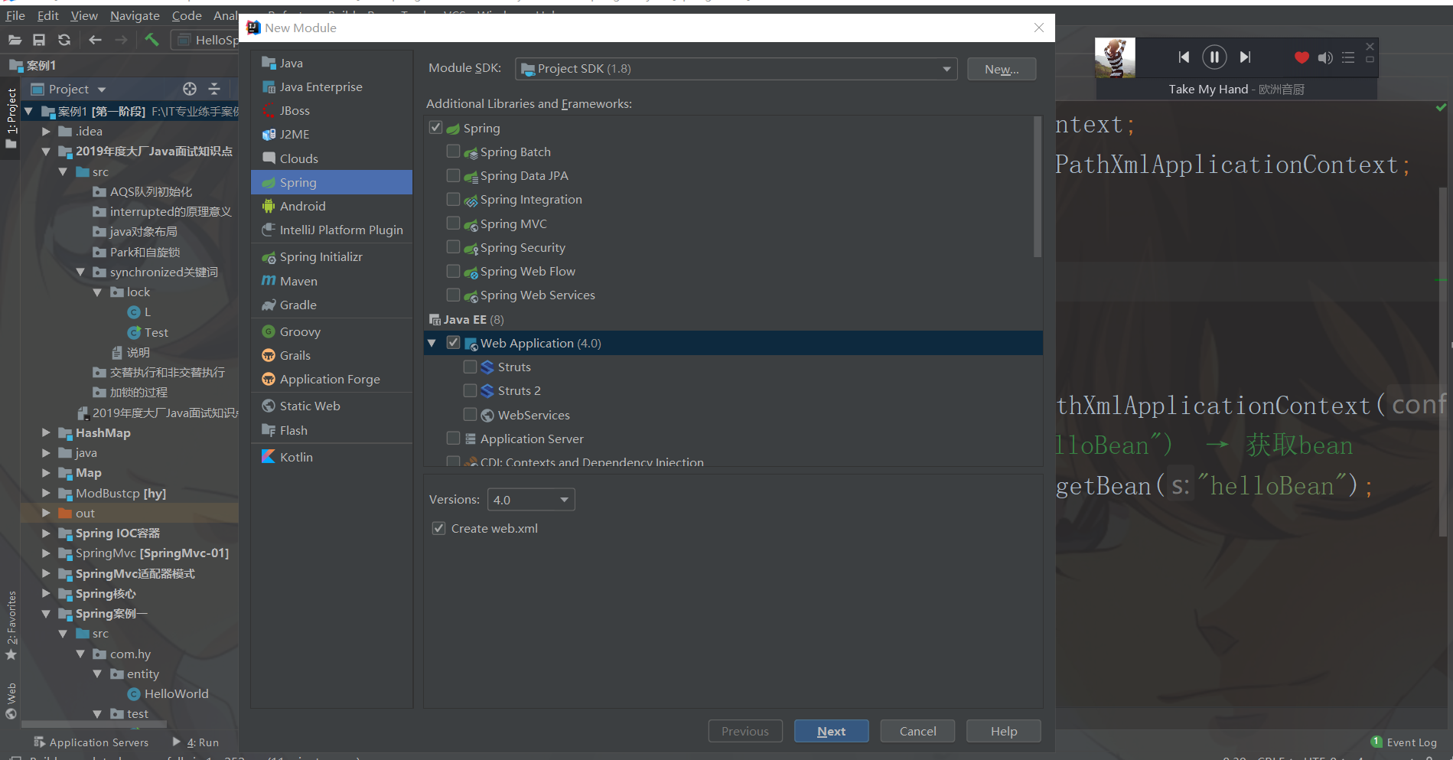Toggle Web Application (4.0) checkbox
1453x760 pixels.
pos(453,343)
